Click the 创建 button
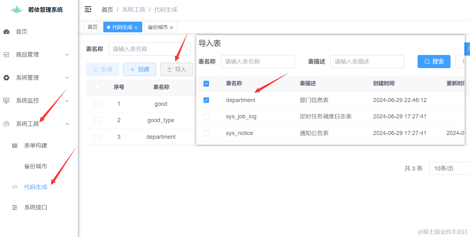The image size is (470, 237). 139,69
